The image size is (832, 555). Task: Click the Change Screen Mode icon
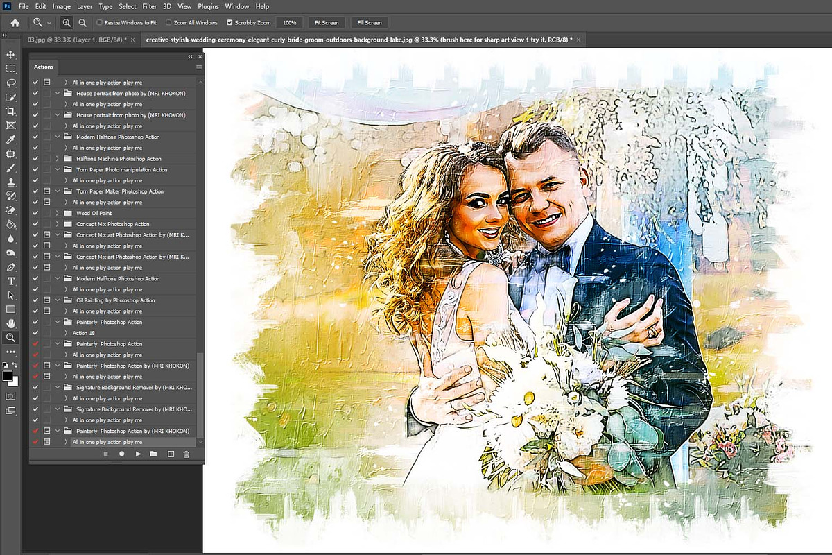[10, 411]
